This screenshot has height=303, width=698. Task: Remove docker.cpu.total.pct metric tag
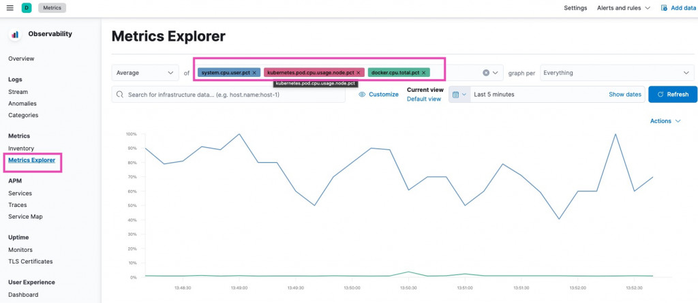423,73
